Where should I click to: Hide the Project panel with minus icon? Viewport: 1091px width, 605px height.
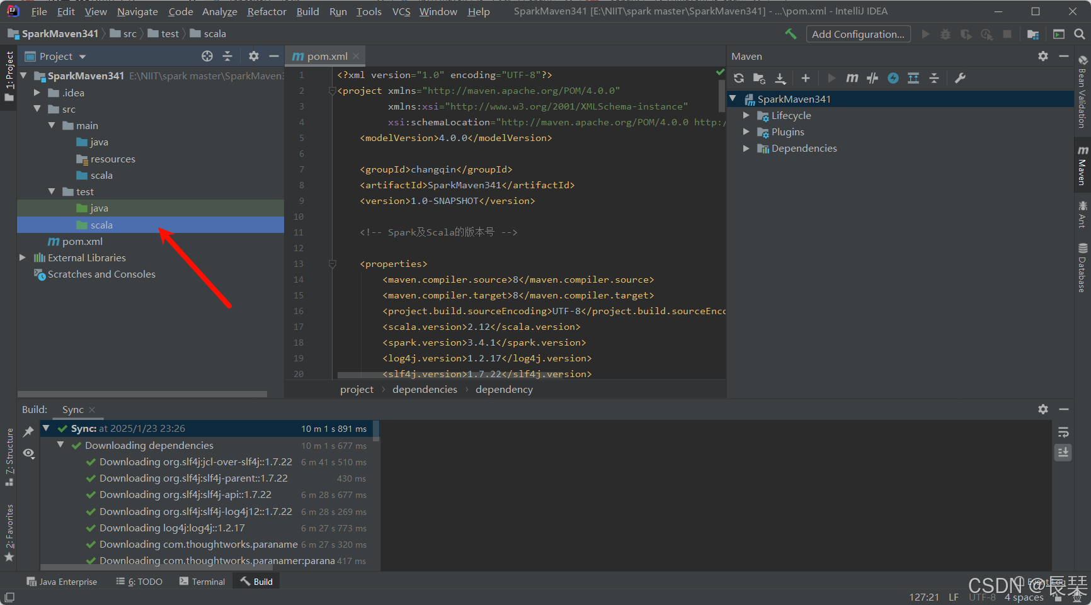274,56
